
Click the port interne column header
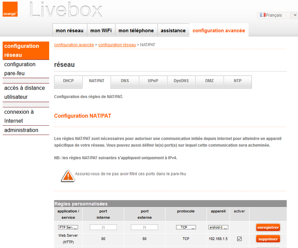(103, 214)
